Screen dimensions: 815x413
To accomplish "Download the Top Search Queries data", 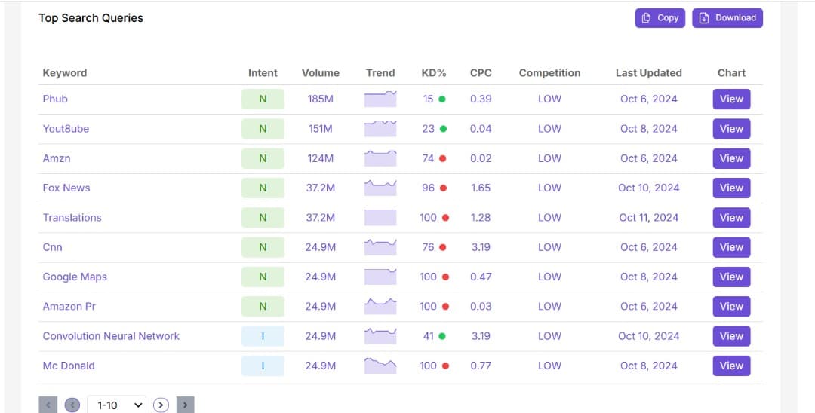I will pyautogui.click(x=727, y=18).
